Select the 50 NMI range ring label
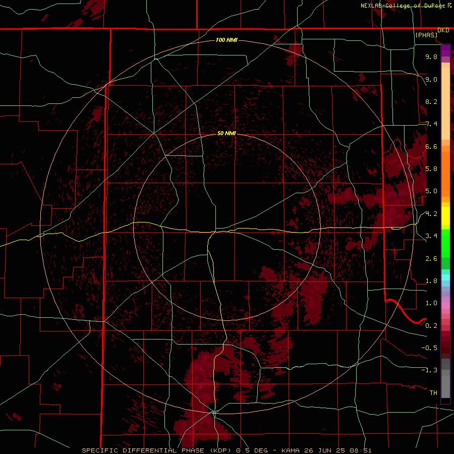Screen dimensions: 454x454 pos(226,133)
